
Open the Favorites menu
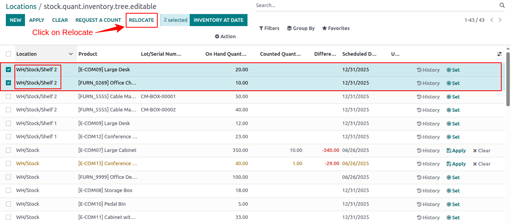pyautogui.click(x=336, y=28)
